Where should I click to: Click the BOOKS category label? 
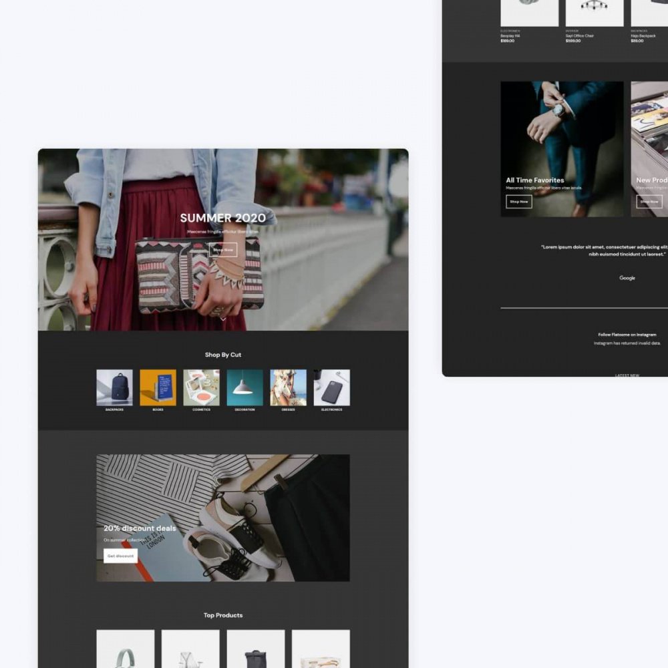tap(158, 409)
